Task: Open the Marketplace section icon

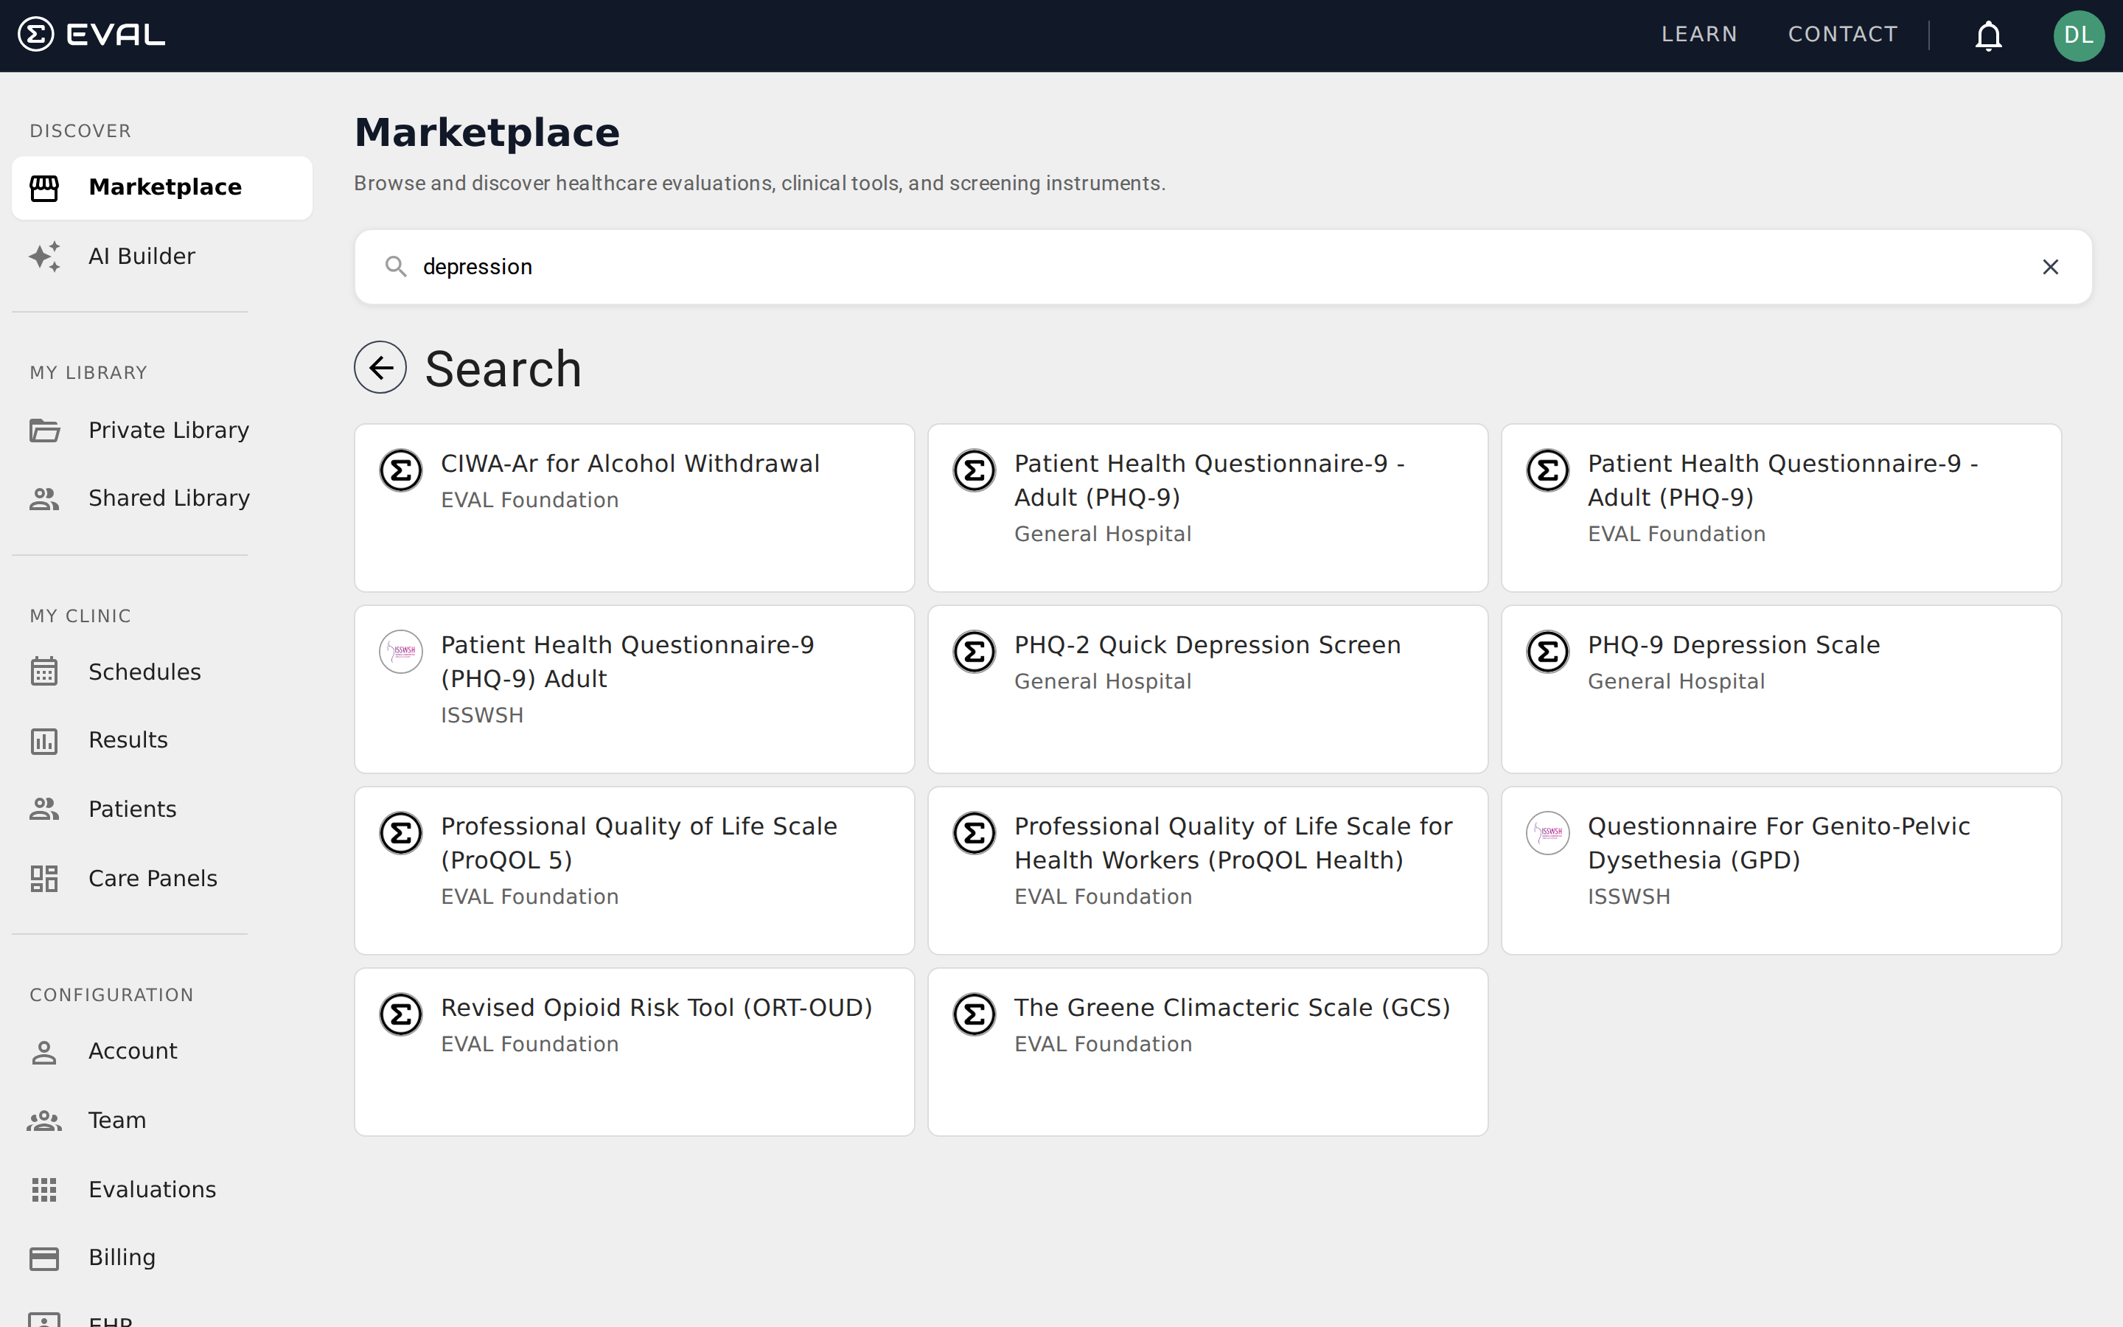Action: [44, 187]
